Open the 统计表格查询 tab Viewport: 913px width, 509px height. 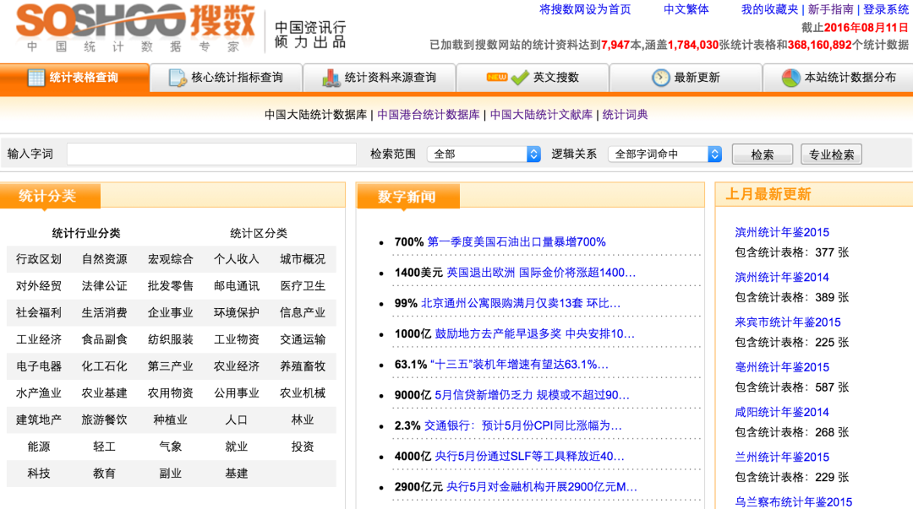(x=74, y=78)
